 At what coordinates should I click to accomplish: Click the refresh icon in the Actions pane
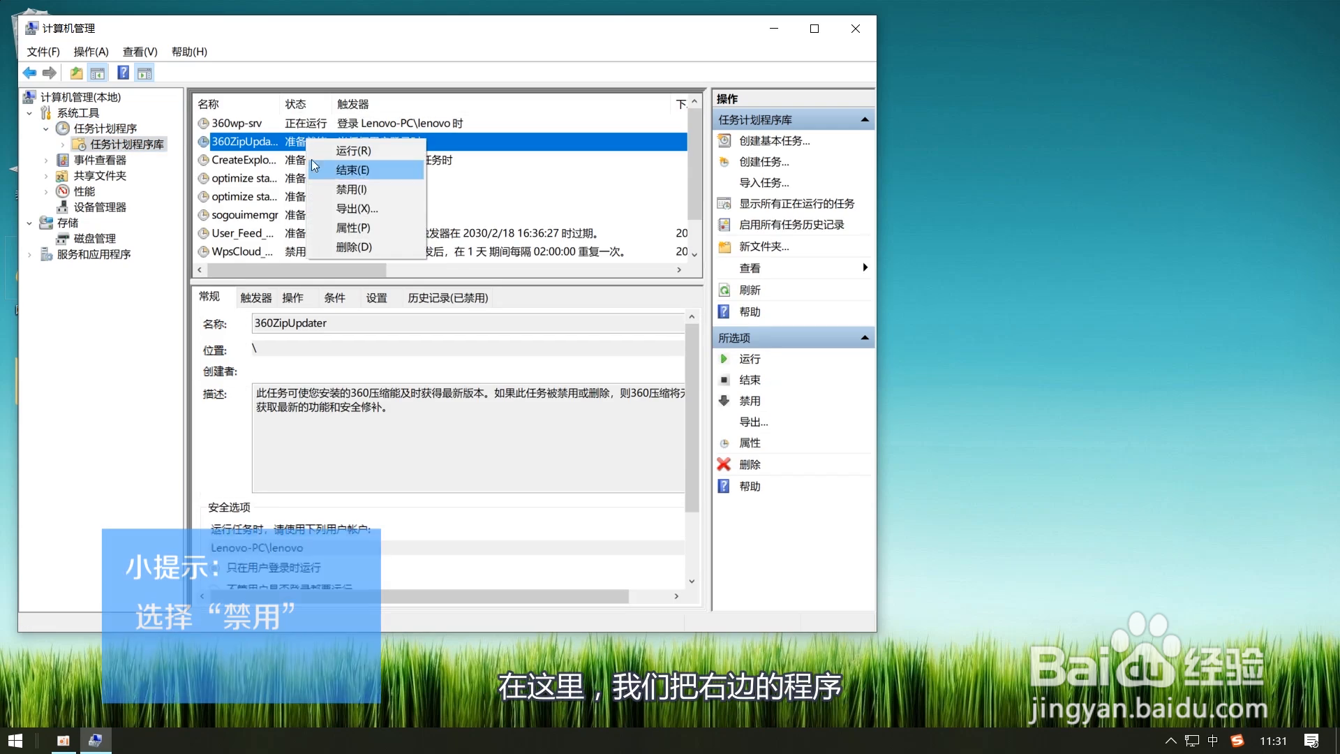point(724,290)
